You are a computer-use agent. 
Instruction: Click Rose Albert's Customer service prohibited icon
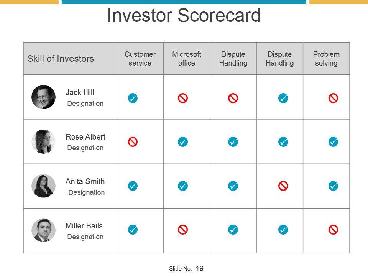(x=133, y=142)
